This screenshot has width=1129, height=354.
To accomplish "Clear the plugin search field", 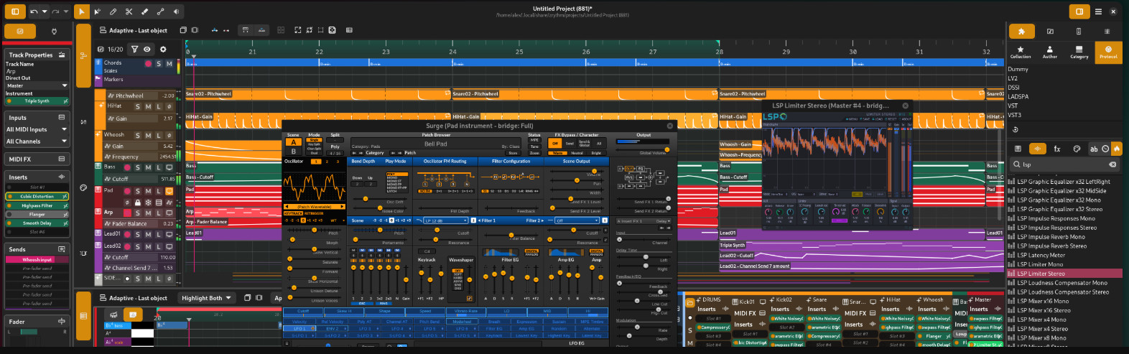I will pos(1112,164).
